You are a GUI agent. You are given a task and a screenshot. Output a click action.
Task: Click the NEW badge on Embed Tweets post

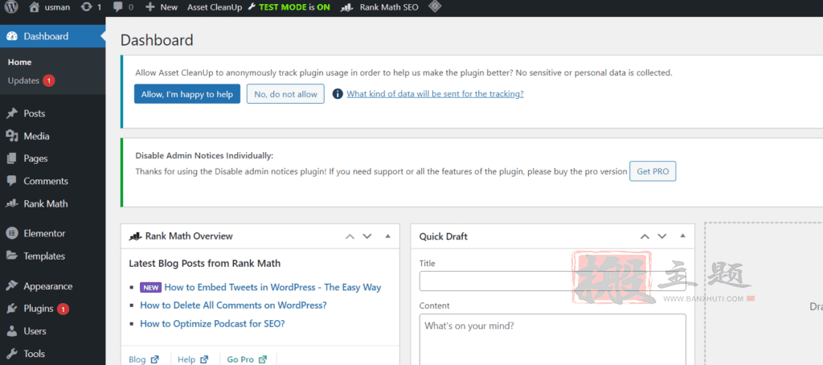click(x=150, y=288)
